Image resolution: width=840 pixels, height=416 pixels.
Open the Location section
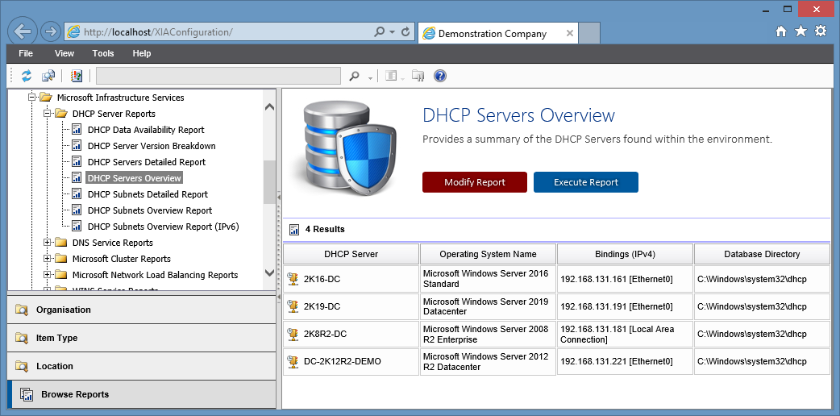click(x=141, y=366)
